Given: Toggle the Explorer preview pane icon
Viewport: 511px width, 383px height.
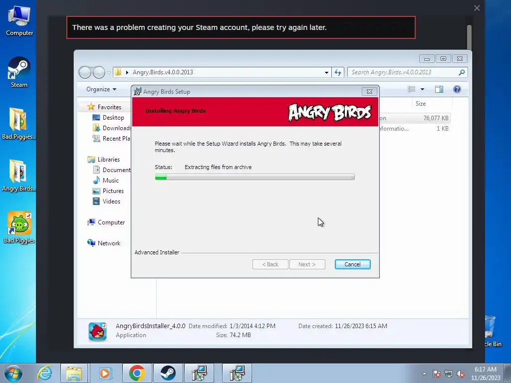Looking at the screenshot, I should coord(439,89).
